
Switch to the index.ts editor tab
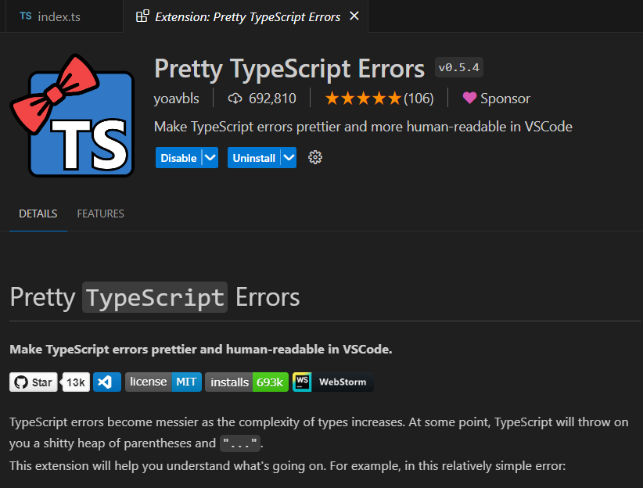64,16
